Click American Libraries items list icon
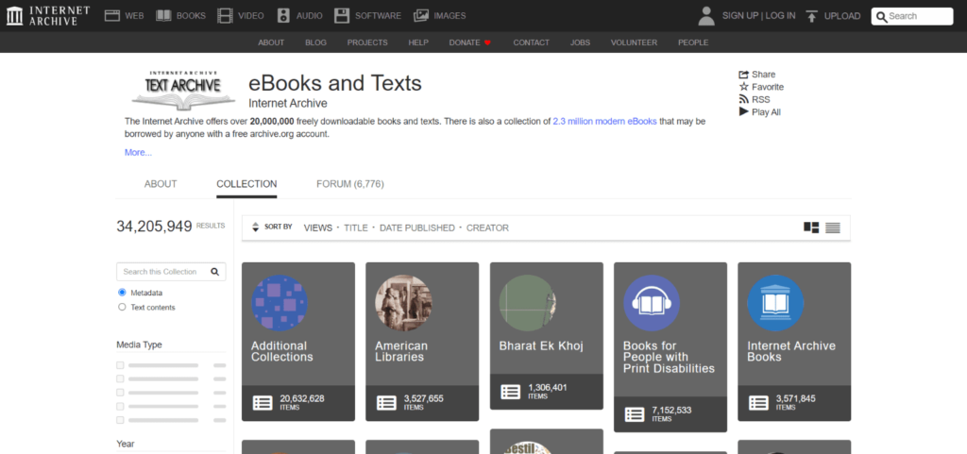The image size is (967, 454). coord(386,403)
